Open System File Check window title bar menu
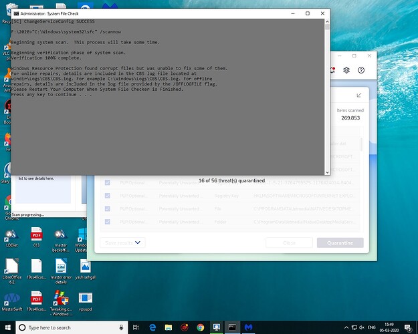The width and height of the screenshot is (418, 334). tap(17, 13)
